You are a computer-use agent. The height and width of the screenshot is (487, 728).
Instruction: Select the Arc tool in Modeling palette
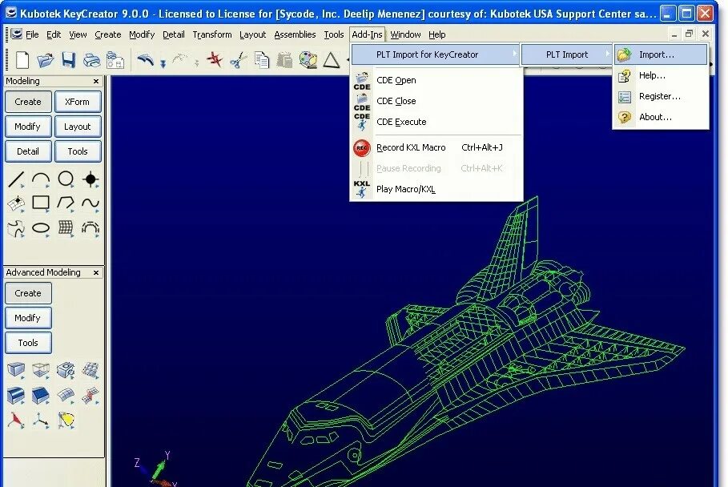point(41,179)
